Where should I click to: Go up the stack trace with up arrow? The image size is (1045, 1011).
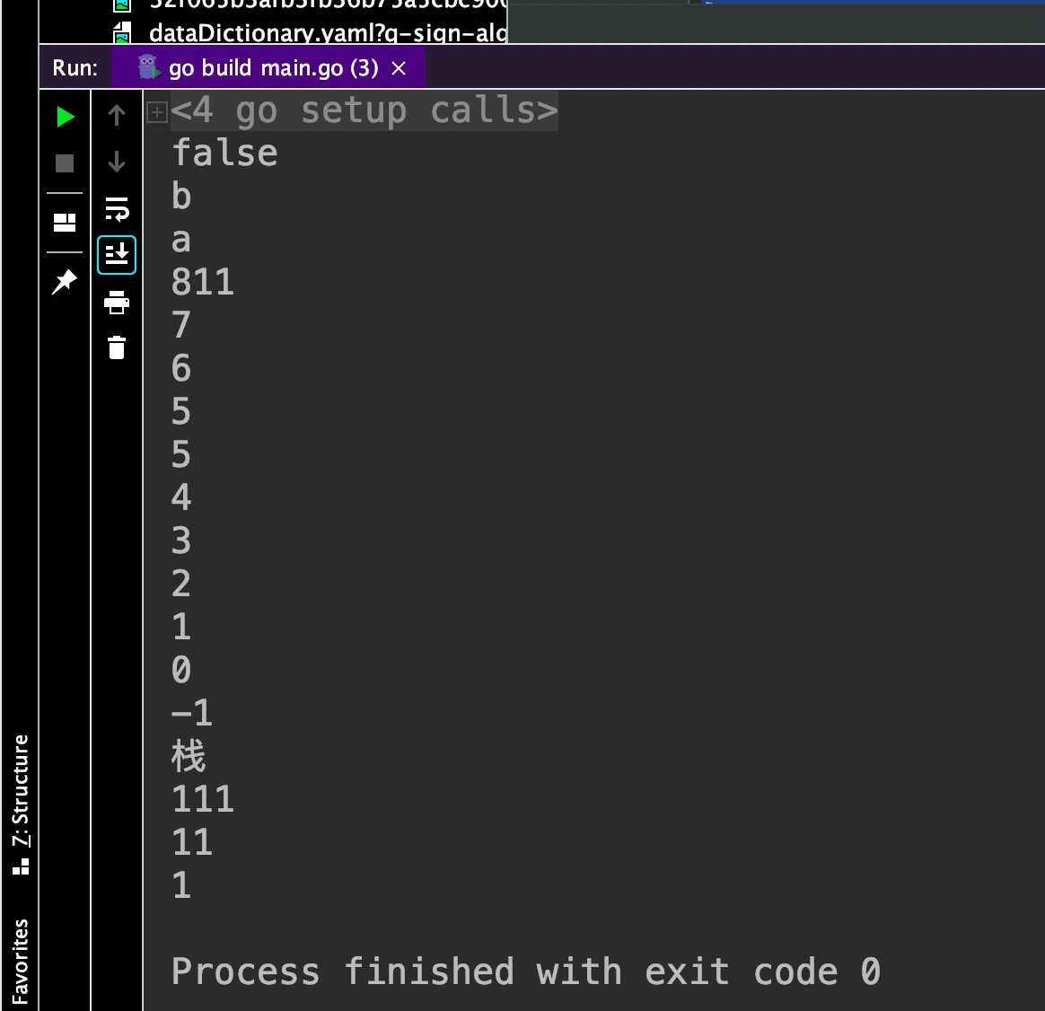pyautogui.click(x=117, y=115)
